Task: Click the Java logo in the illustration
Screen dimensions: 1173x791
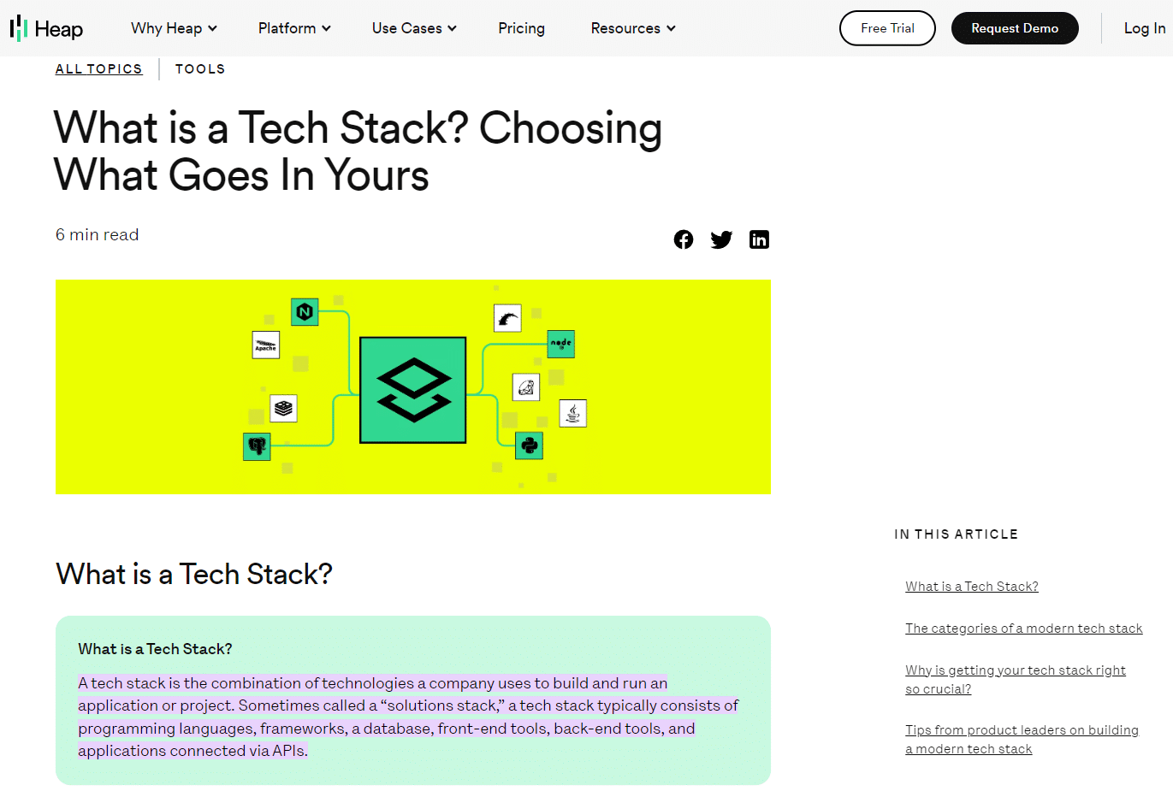Action: pyautogui.click(x=572, y=413)
